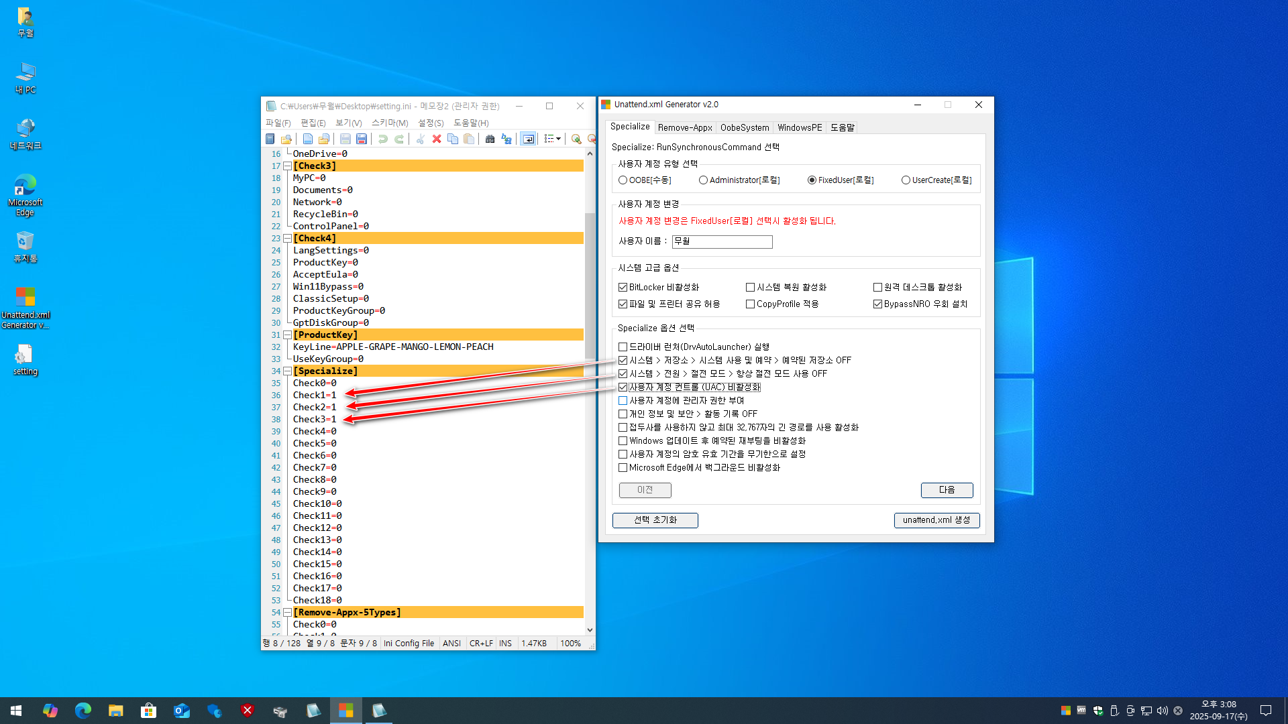Click the unattend.xml 생성 button
1288x724 pixels.
point(936,520)
